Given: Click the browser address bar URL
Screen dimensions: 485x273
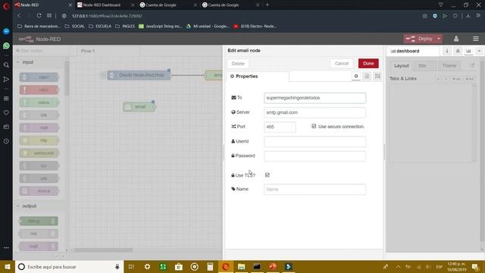Looking at the screenshot, I should 107,16.
